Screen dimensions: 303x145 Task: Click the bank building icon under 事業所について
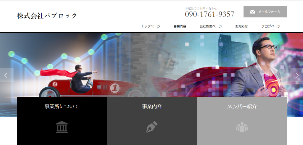click(62, 127)
